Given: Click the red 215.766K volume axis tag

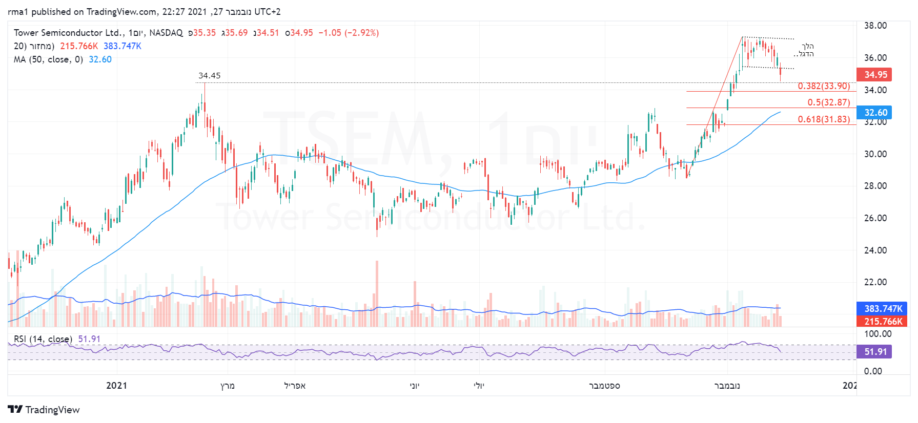Looking at the screenshot, I should [883, 321].
